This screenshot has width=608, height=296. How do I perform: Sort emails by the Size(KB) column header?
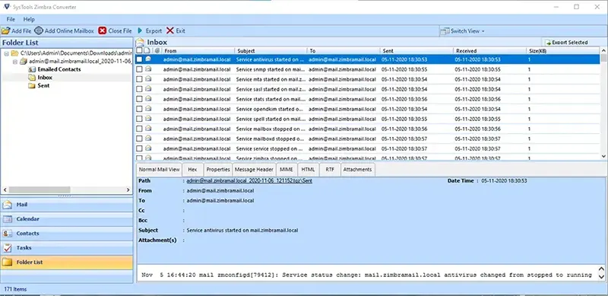[x=562, y=51]
